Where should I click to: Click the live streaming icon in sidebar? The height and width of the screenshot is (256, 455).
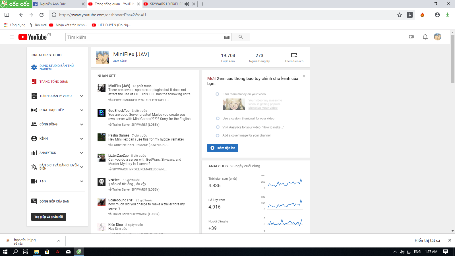click(x=34, y=110)
